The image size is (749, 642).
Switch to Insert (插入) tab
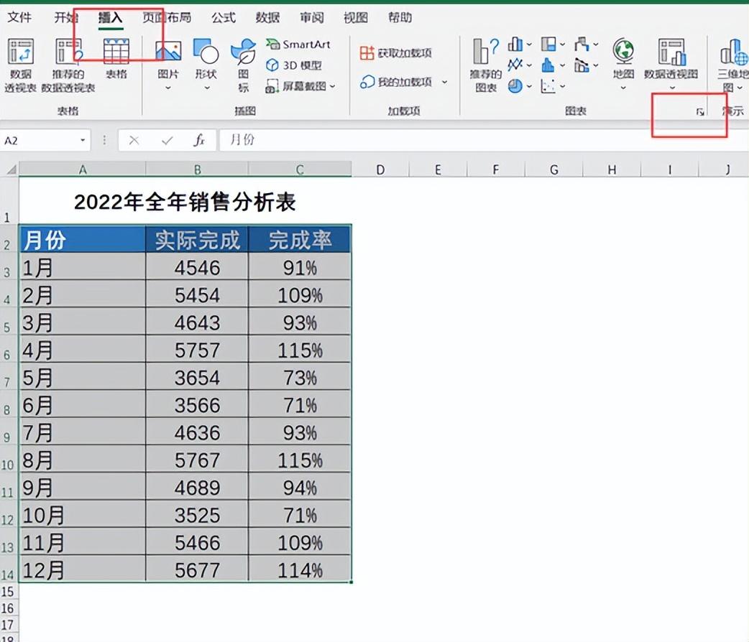111,18
